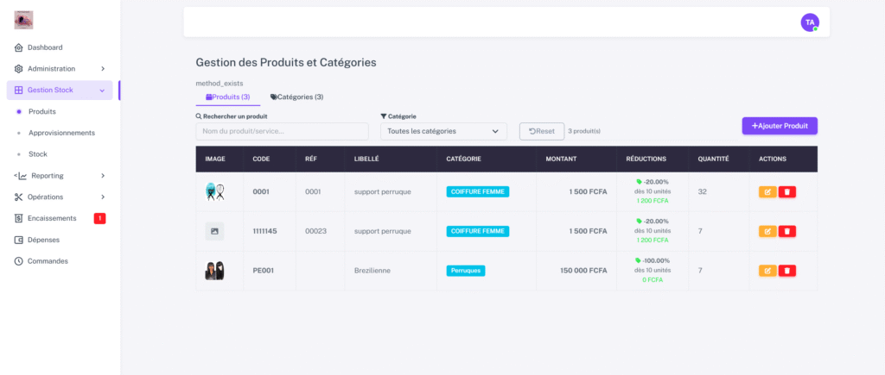
Task: Click the app logo in the sidebar
Action: tap(24, 19)
